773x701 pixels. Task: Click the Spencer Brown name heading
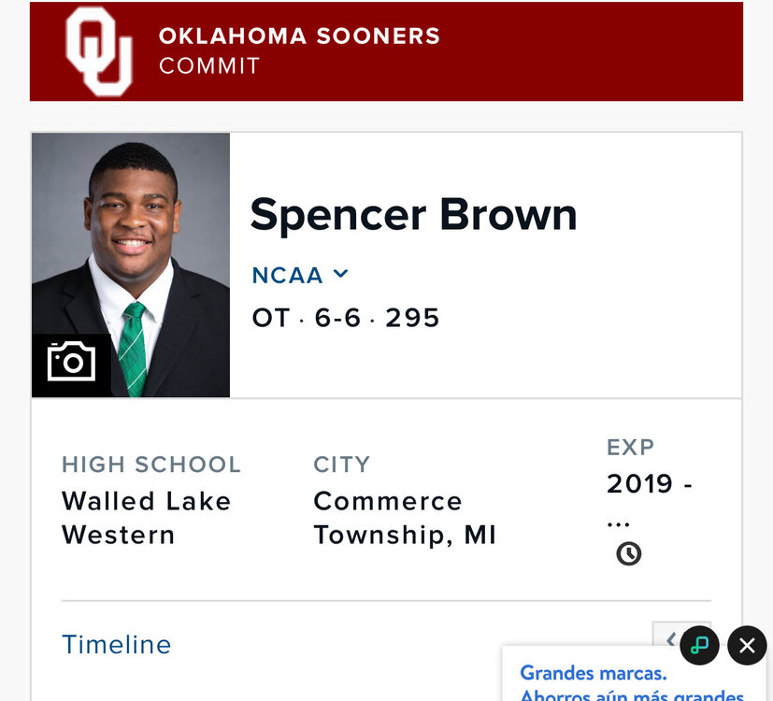pos(413,214)
